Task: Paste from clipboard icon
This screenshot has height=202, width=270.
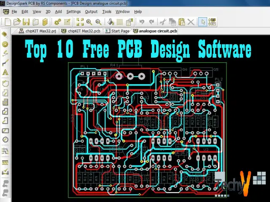Action: coord(181,22)
